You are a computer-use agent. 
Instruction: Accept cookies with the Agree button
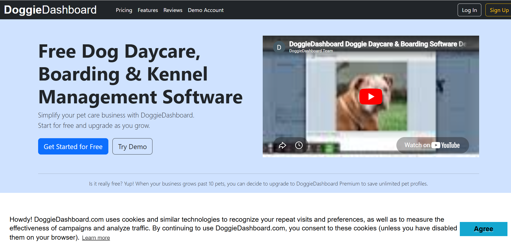(x=484, y=229)
